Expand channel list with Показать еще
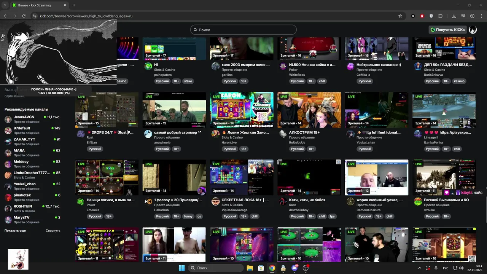487x274 pixels. coord(15,231)
